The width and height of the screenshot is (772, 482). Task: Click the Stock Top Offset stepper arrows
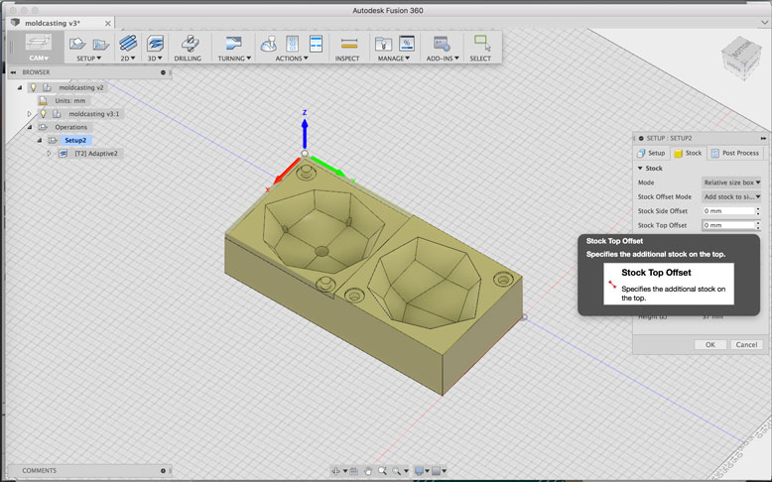tap(758, 225)
